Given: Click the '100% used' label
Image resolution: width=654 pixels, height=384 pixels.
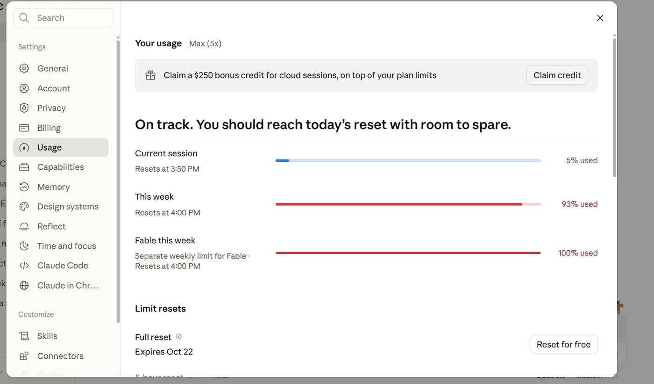Looking at the screenshot, I should click(x=578, y=253).
